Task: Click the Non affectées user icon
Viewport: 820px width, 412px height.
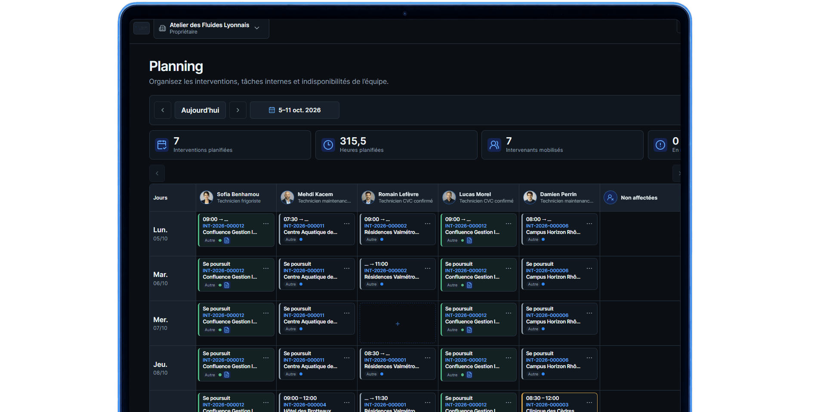Action: tap(610, 197)
